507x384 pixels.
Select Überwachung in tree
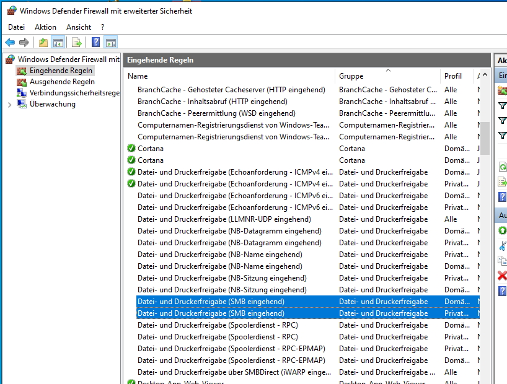point(53,104)
